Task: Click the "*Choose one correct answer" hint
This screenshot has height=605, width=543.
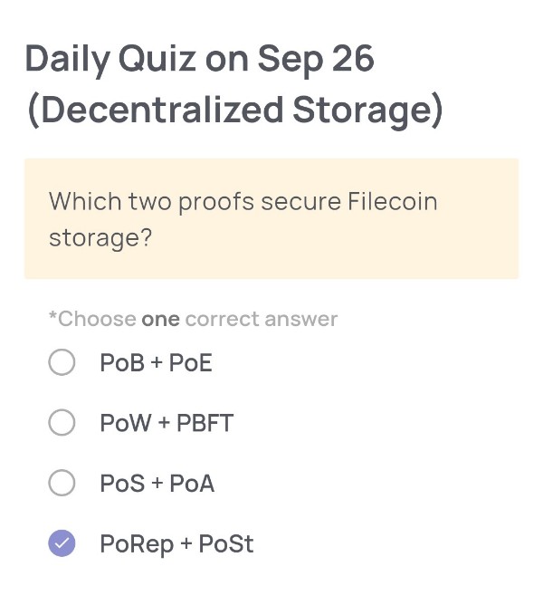Action: tap(193, 319)
